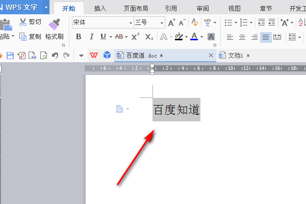Screen dimensions: 306x204
Task: Apply the black highlight color
Action: point(179,37)
